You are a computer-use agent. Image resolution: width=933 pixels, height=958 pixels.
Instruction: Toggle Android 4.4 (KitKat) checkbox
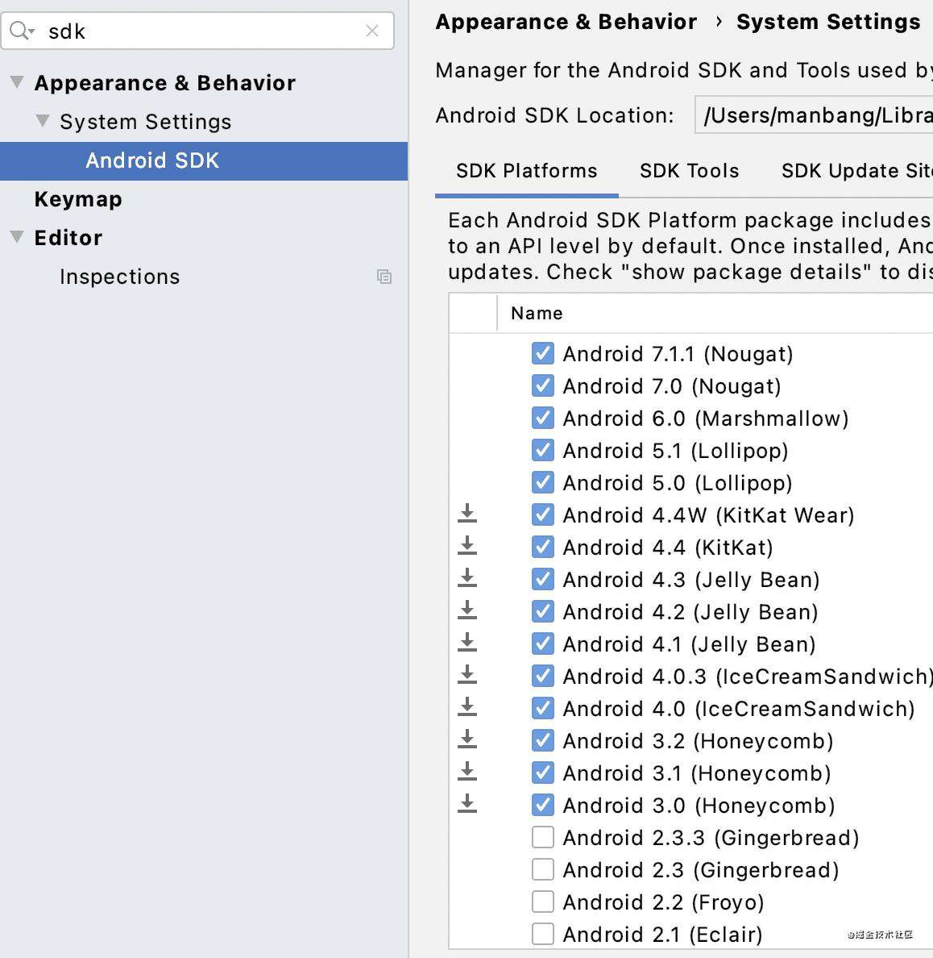[543, 547]
